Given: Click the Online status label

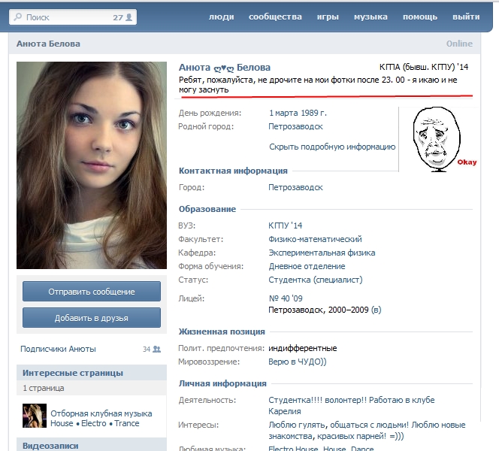Looking at the screenshot, I should (x=459, y=44).
